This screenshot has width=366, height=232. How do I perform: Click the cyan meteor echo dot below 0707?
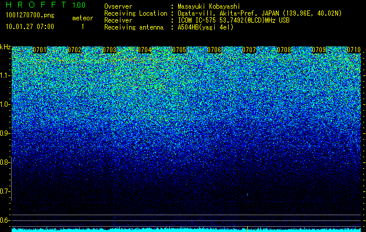(x=247, y=194)
